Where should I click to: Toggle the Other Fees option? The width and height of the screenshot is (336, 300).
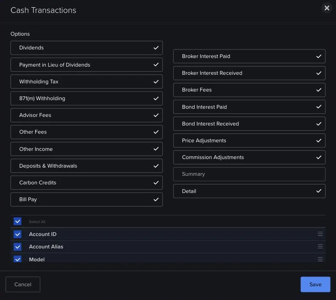coord(87,132)
